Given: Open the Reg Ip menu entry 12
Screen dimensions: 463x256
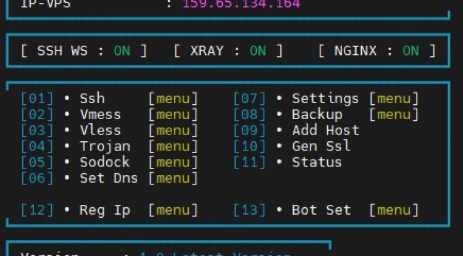Looking at the screenshot, I should coord(104,210).
